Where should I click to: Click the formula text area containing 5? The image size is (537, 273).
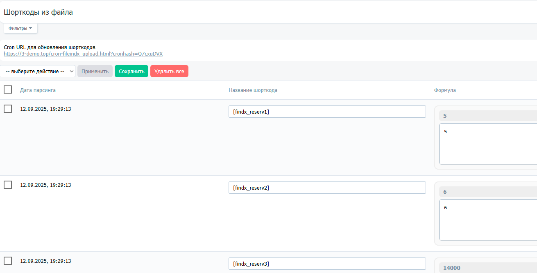click(x=487, y=144)
